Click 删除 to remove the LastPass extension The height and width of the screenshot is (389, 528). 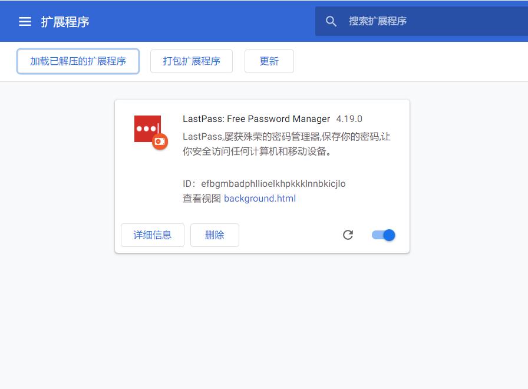coord(214,235)
